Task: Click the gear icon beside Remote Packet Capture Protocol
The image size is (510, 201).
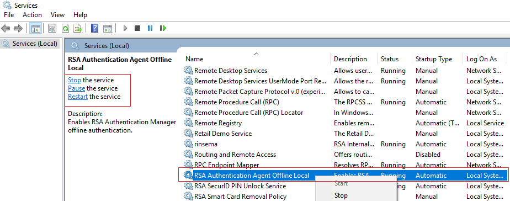Action: click(x=188, y=92)
